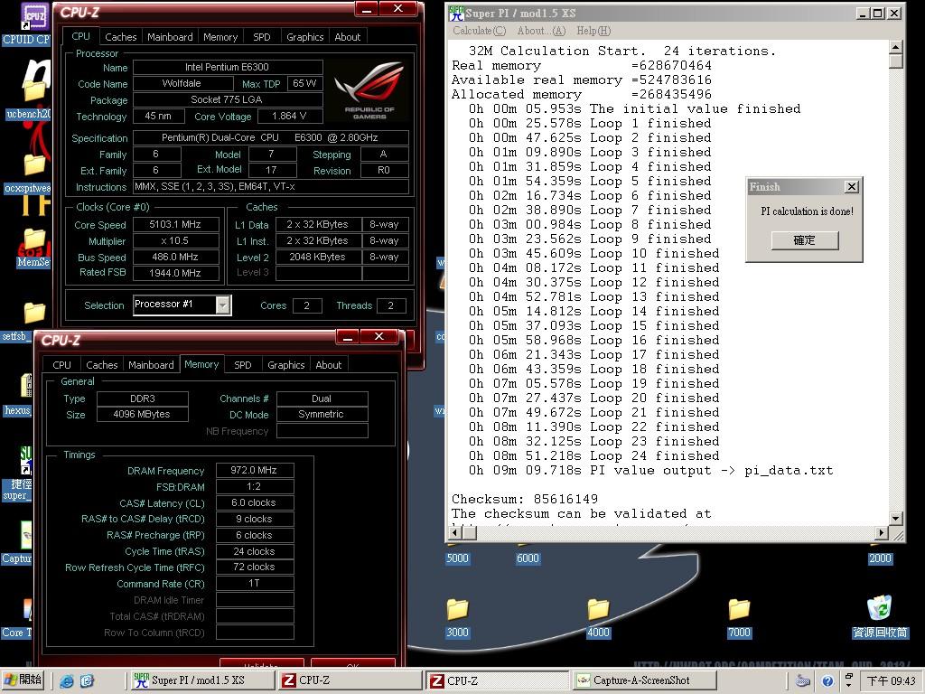Open the Capture desktop icon

(26, 535)
